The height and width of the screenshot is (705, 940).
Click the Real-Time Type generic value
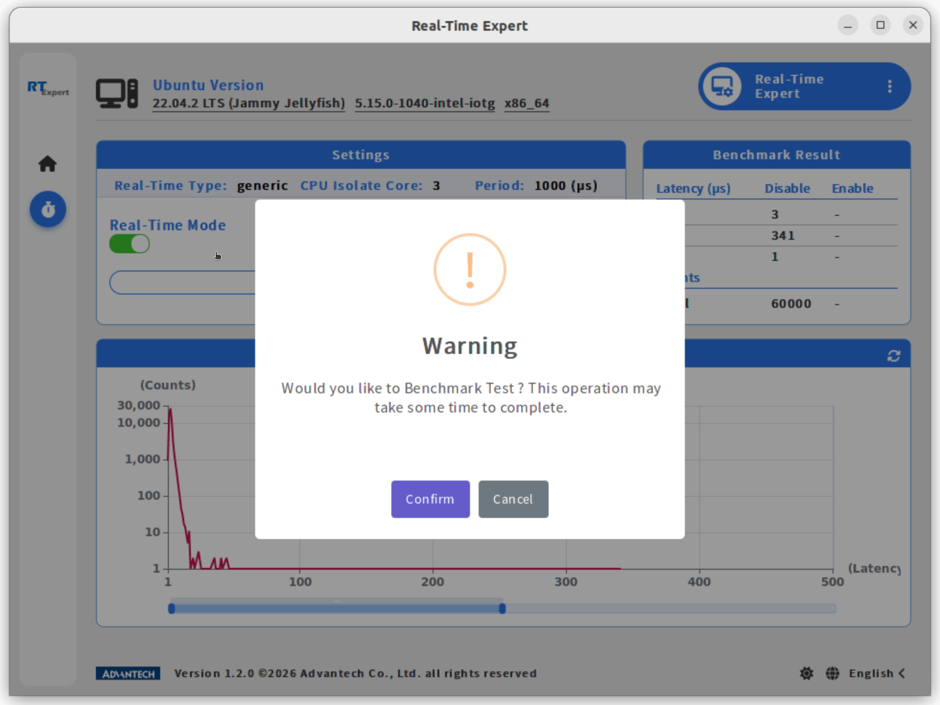pyautogui.click(x=262, y=186)
